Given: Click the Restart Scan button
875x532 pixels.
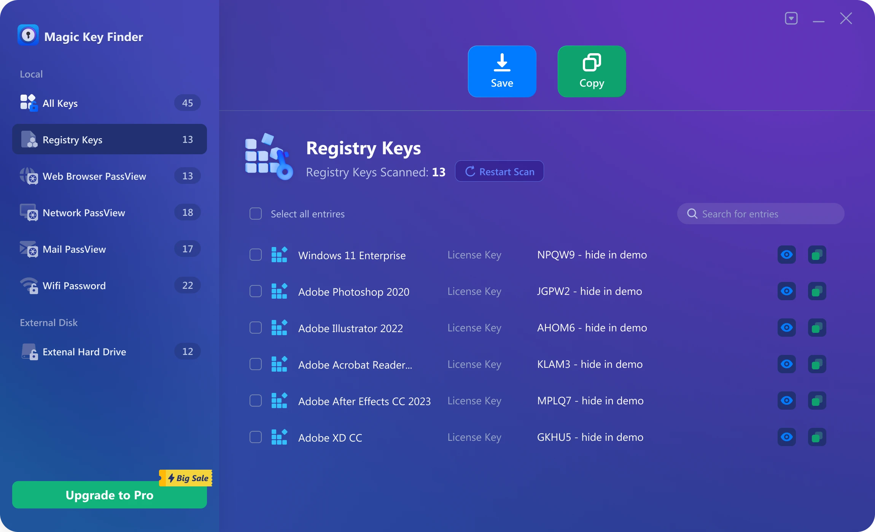Looking at the screenshot, I should point(499,171).
